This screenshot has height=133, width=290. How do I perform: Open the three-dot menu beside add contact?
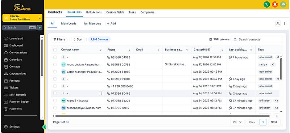[x=285, y=23]
